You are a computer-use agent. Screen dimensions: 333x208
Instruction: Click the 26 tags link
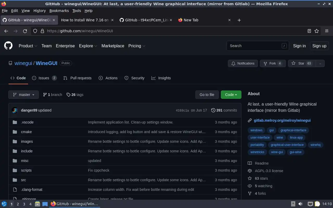pyautogui.click(x=75, y=95)
